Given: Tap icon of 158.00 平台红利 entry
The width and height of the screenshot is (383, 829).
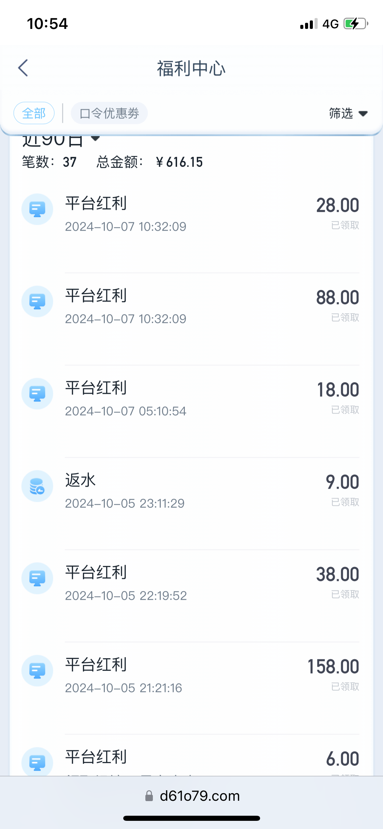Looking at the screenshot, I should tap(37, 670).
